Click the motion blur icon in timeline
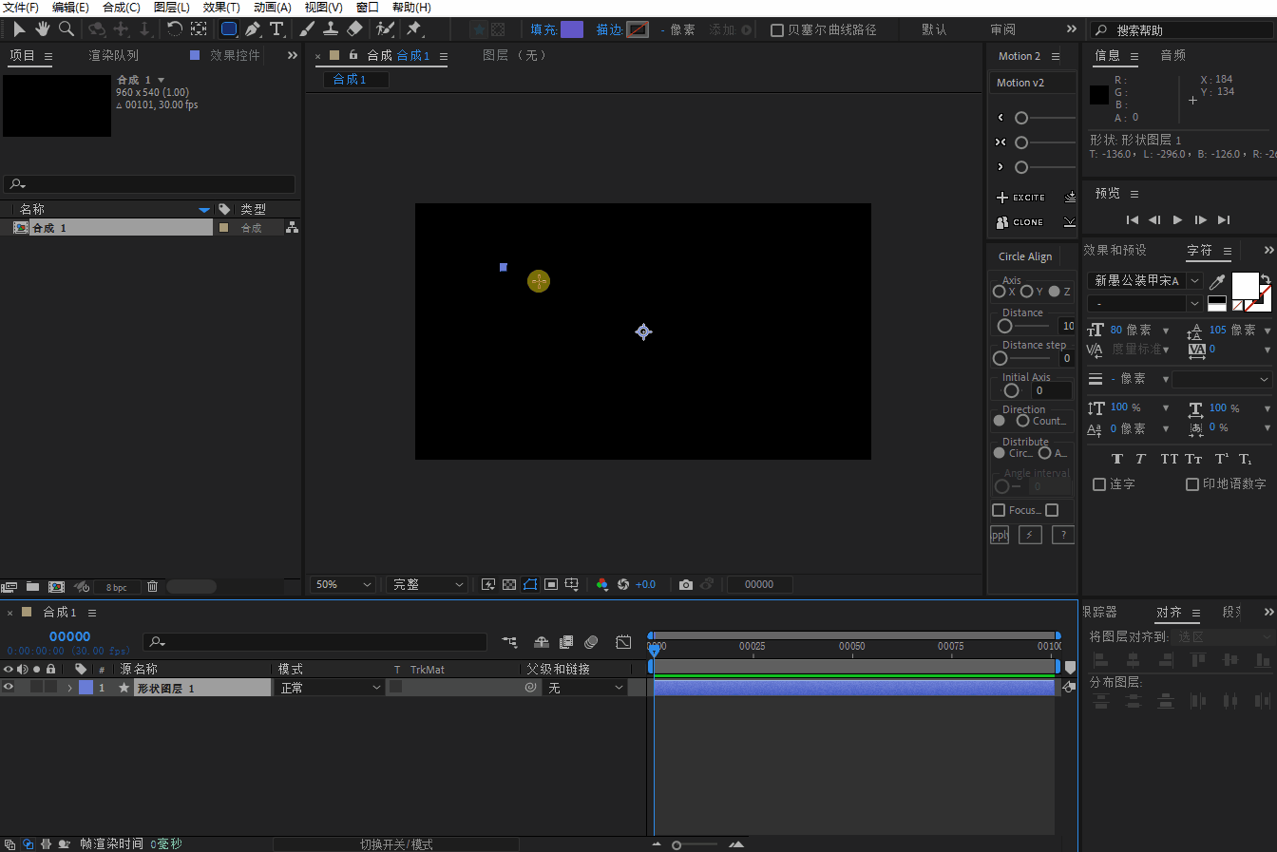This screenshot has height=852, width=1277. pyautogui.click(x=591, y=642)
